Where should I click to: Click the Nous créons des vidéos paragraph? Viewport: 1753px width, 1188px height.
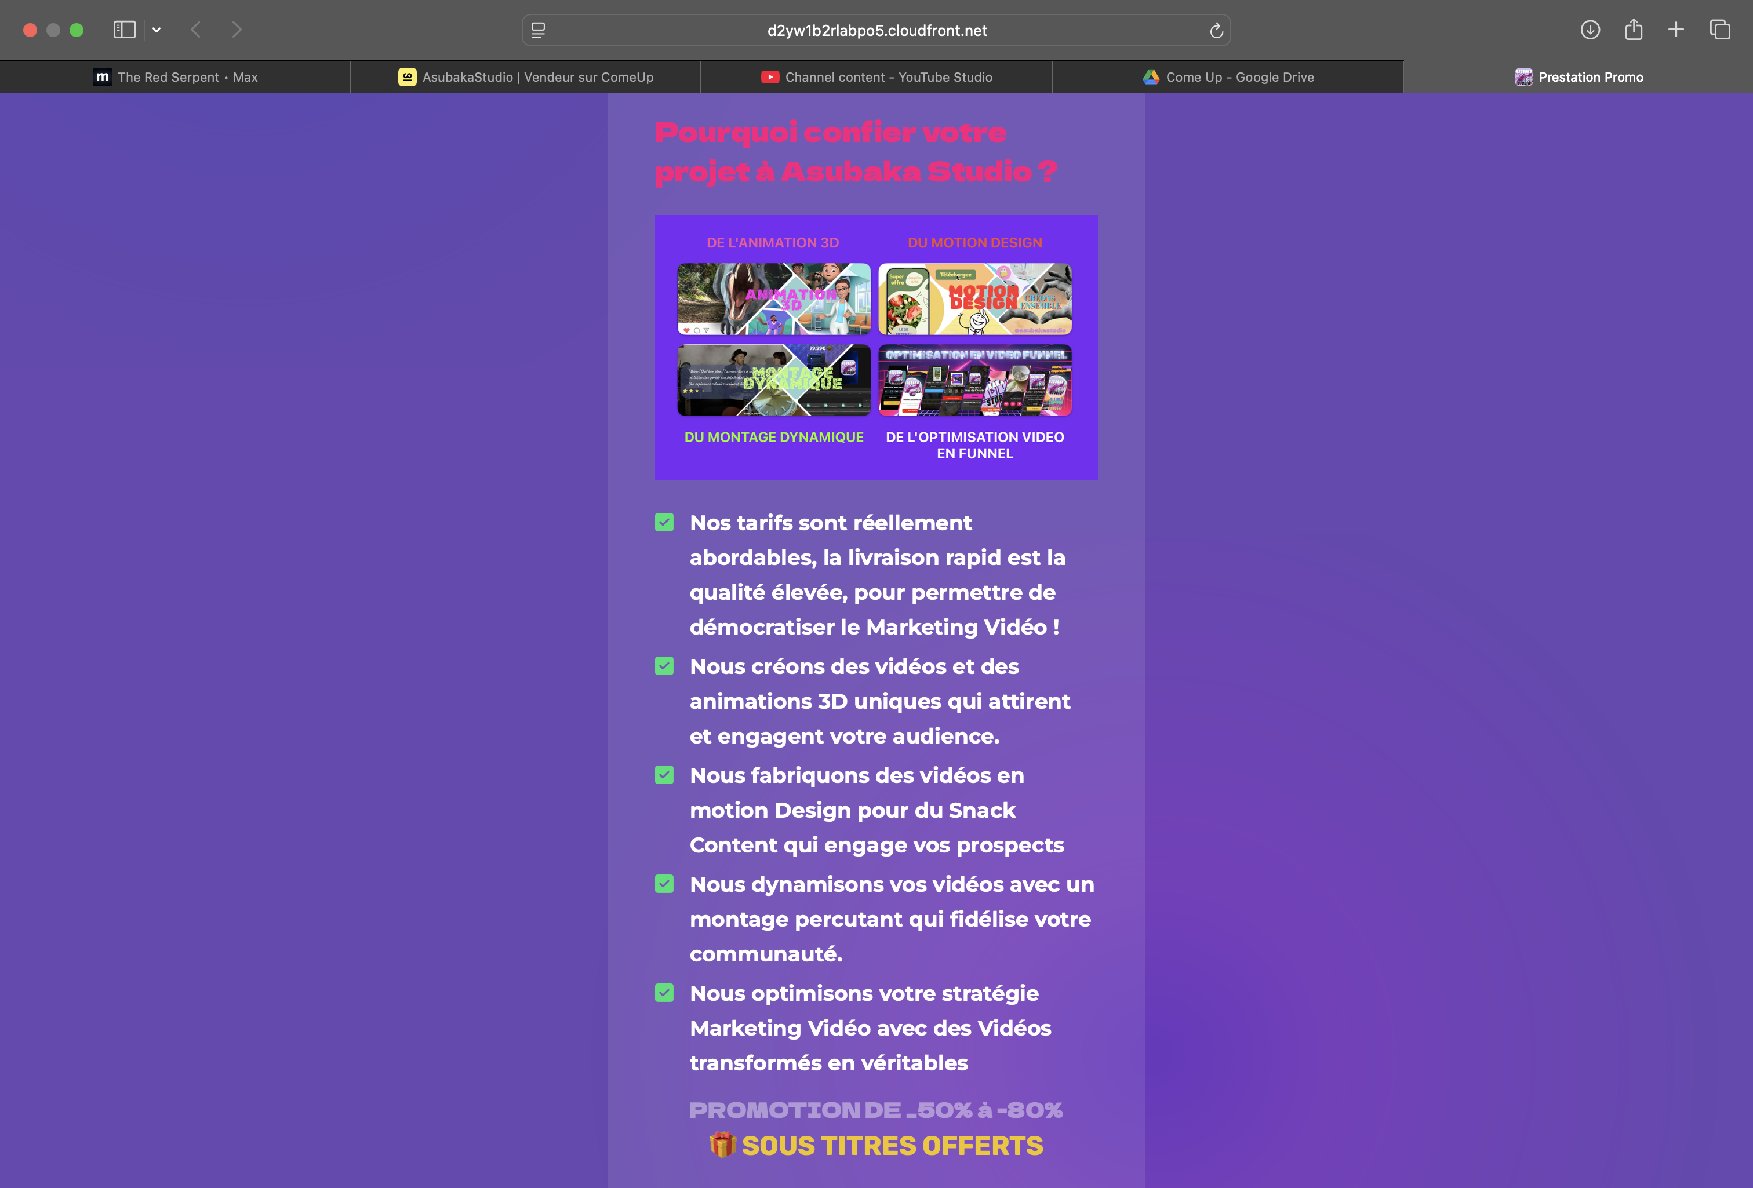click(x=879, y=701)
